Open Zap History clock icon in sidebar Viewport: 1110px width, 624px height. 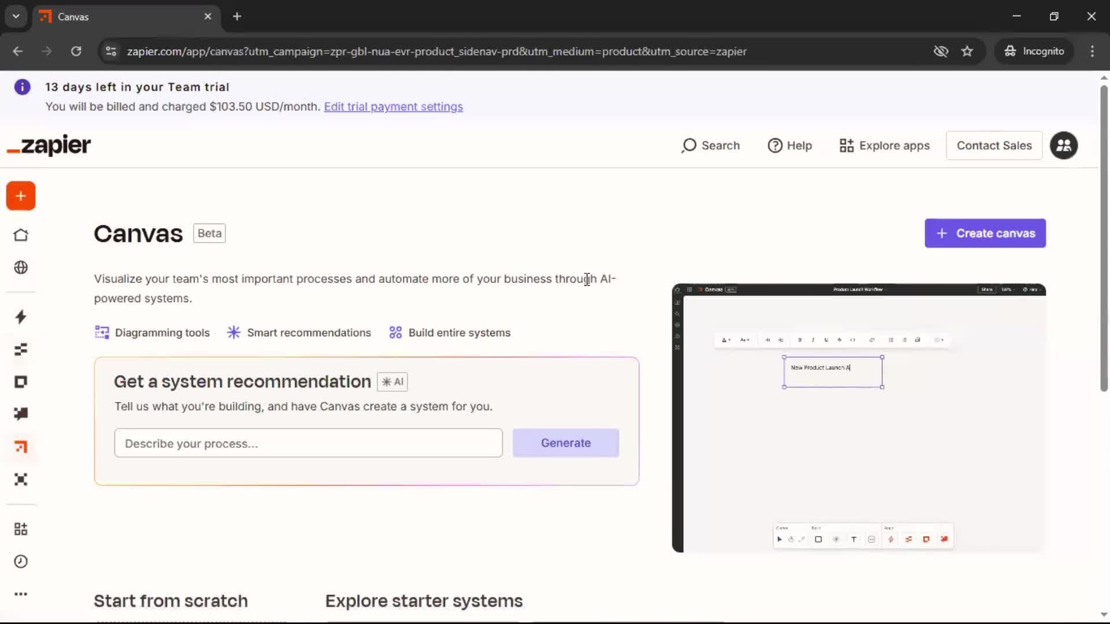point(21,562)
